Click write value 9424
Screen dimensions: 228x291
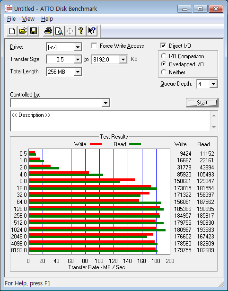click(185, 154)
